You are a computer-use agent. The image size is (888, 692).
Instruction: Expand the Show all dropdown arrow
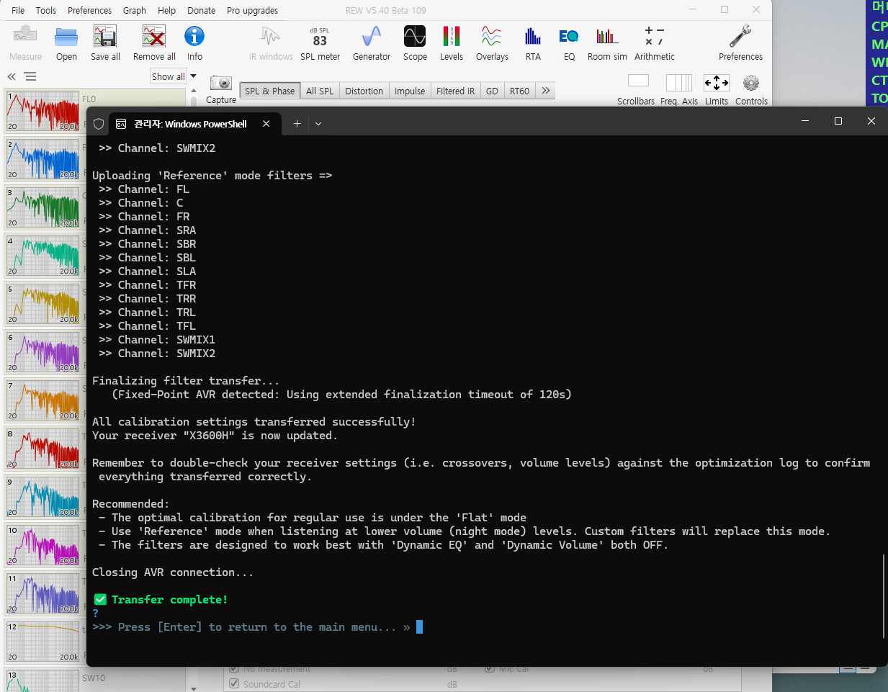(x=193, y=76)
